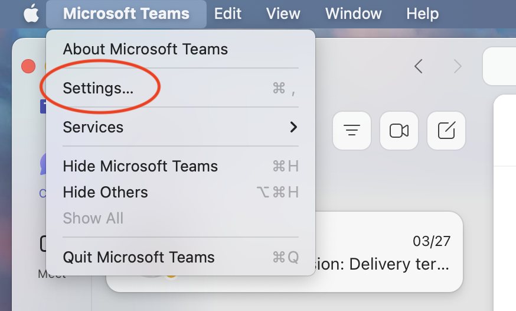This screenshot has height=311, width=516.
Task: Open the chat dated 03/27
Action: [x=285, y=252]
